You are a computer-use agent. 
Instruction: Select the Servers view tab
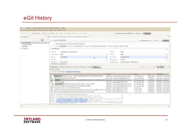pyautogui.click(x=83, y=67)
